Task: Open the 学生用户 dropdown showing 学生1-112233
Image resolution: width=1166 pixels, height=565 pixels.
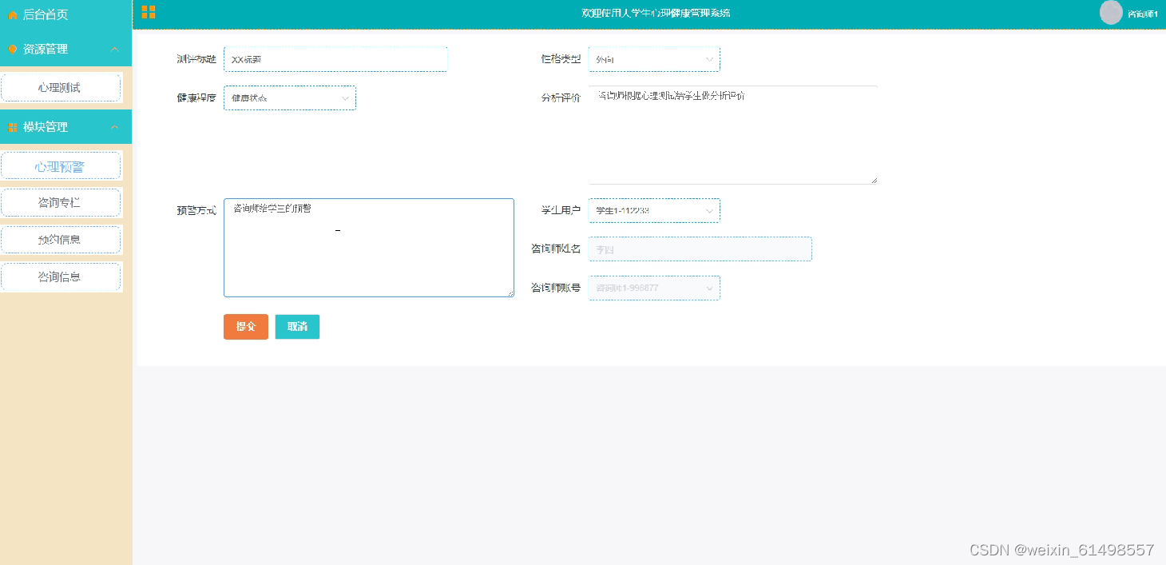Action: pyautogui.click(x=654, y=211)
